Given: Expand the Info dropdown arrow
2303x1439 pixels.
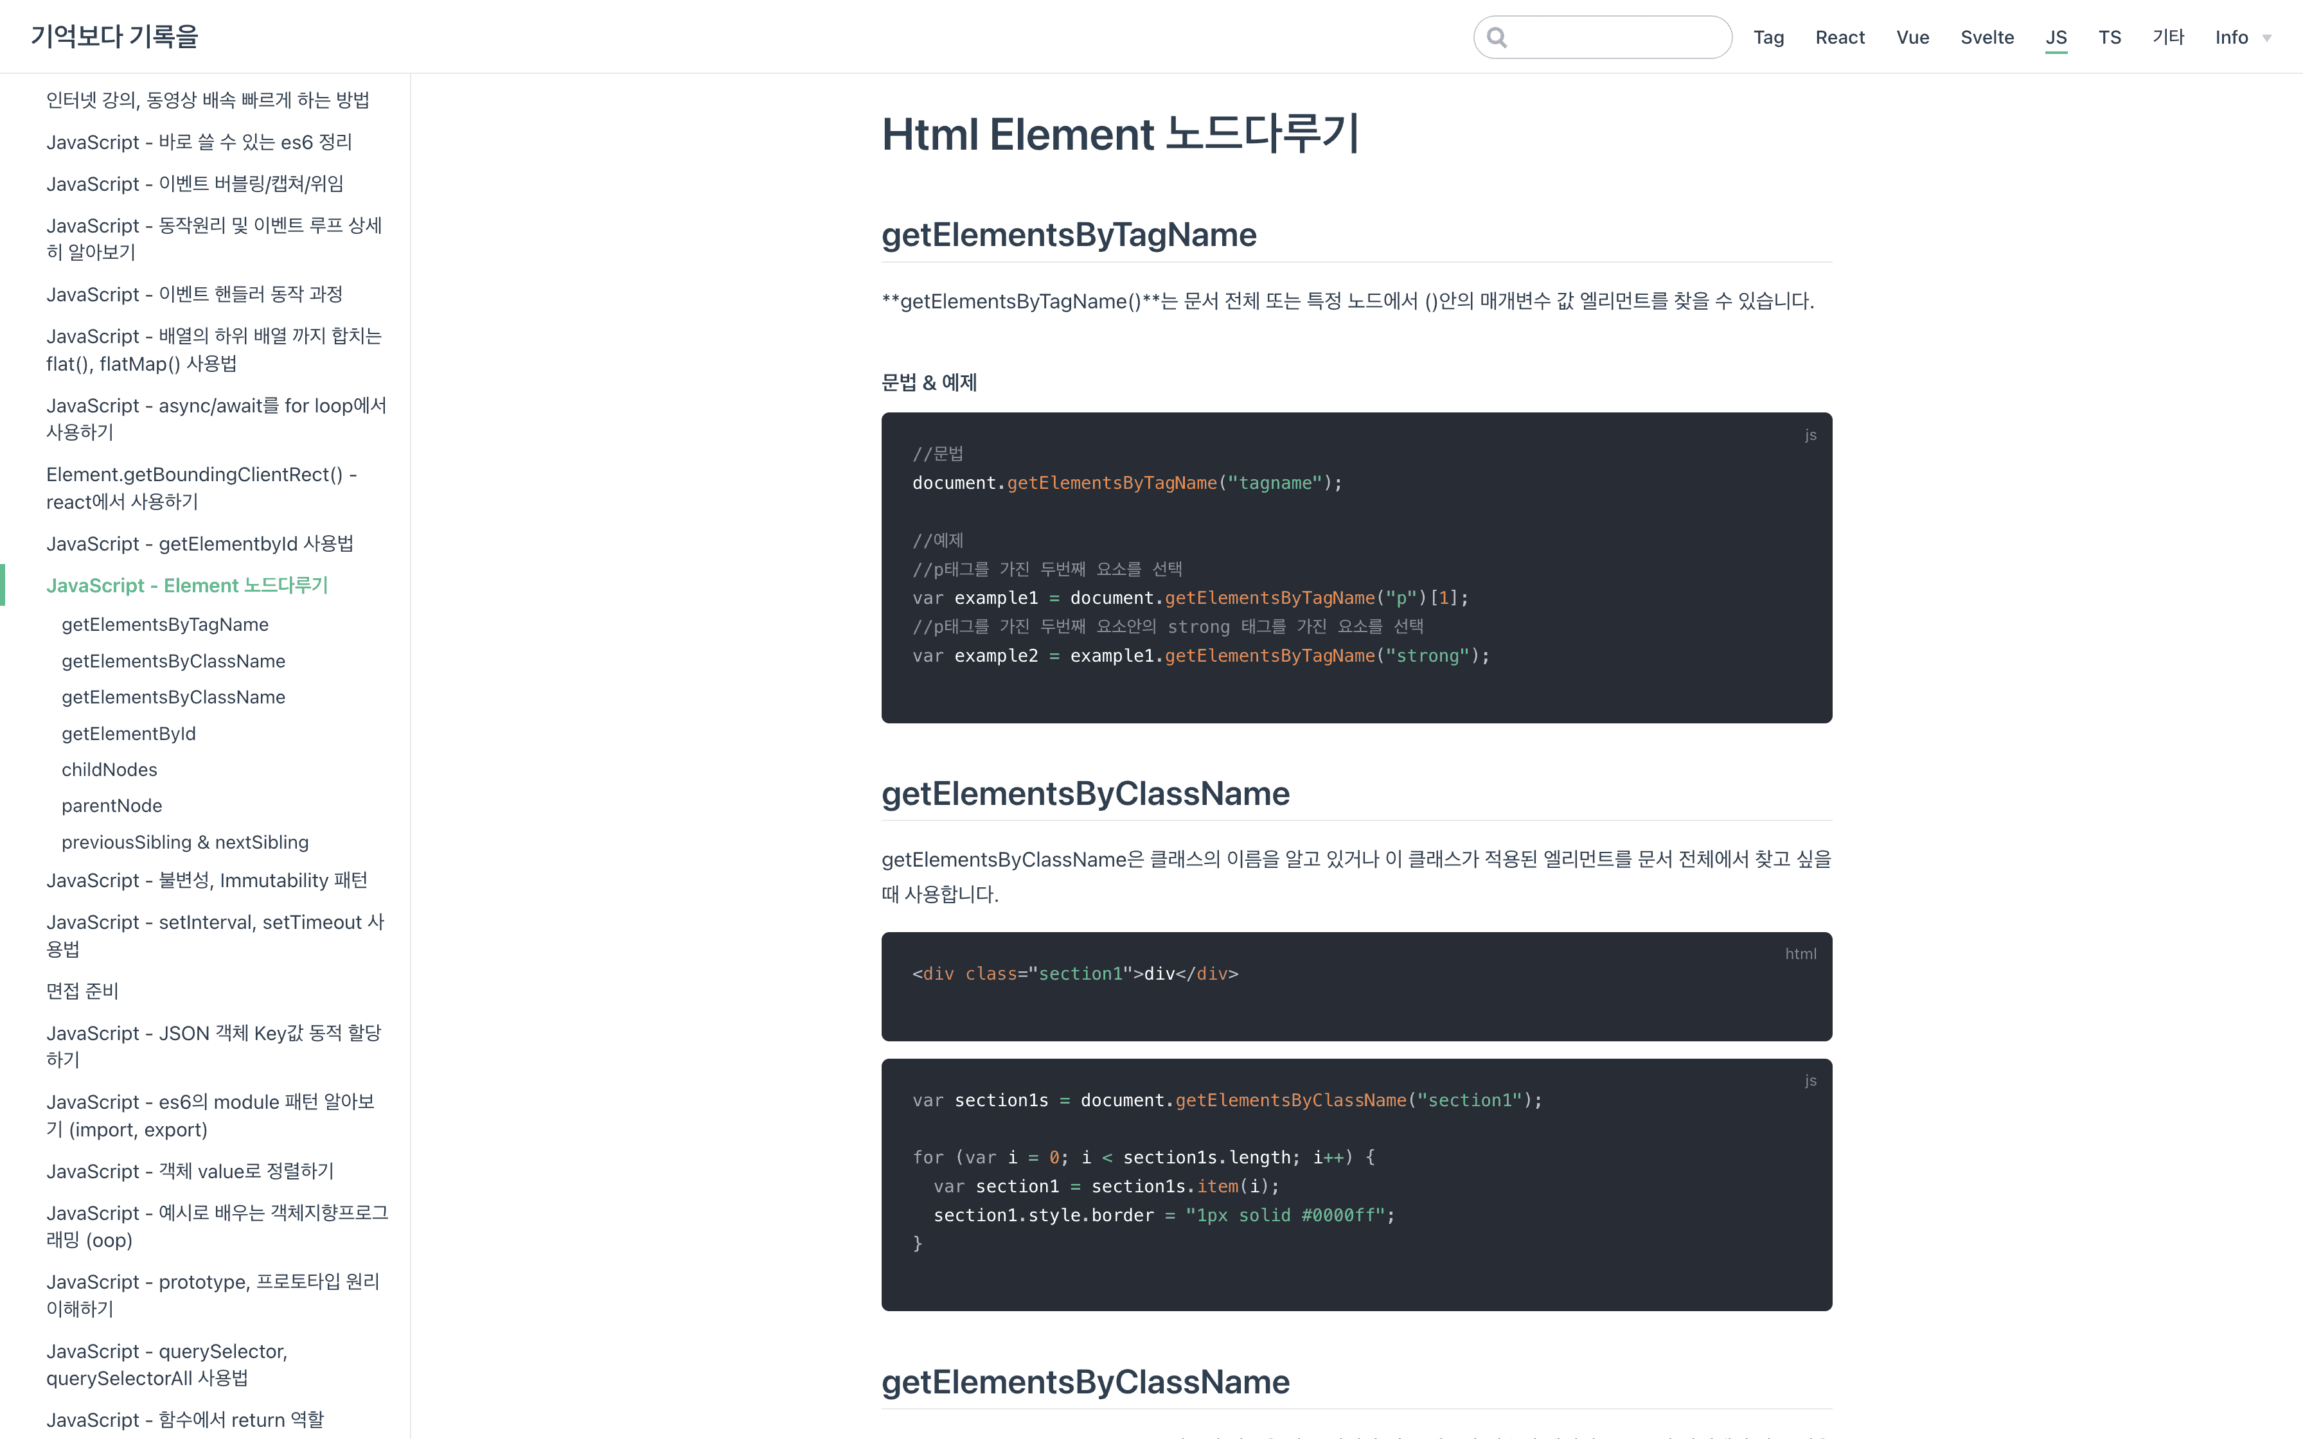Looking at the screenshot, I should (x=2267, y=38).
